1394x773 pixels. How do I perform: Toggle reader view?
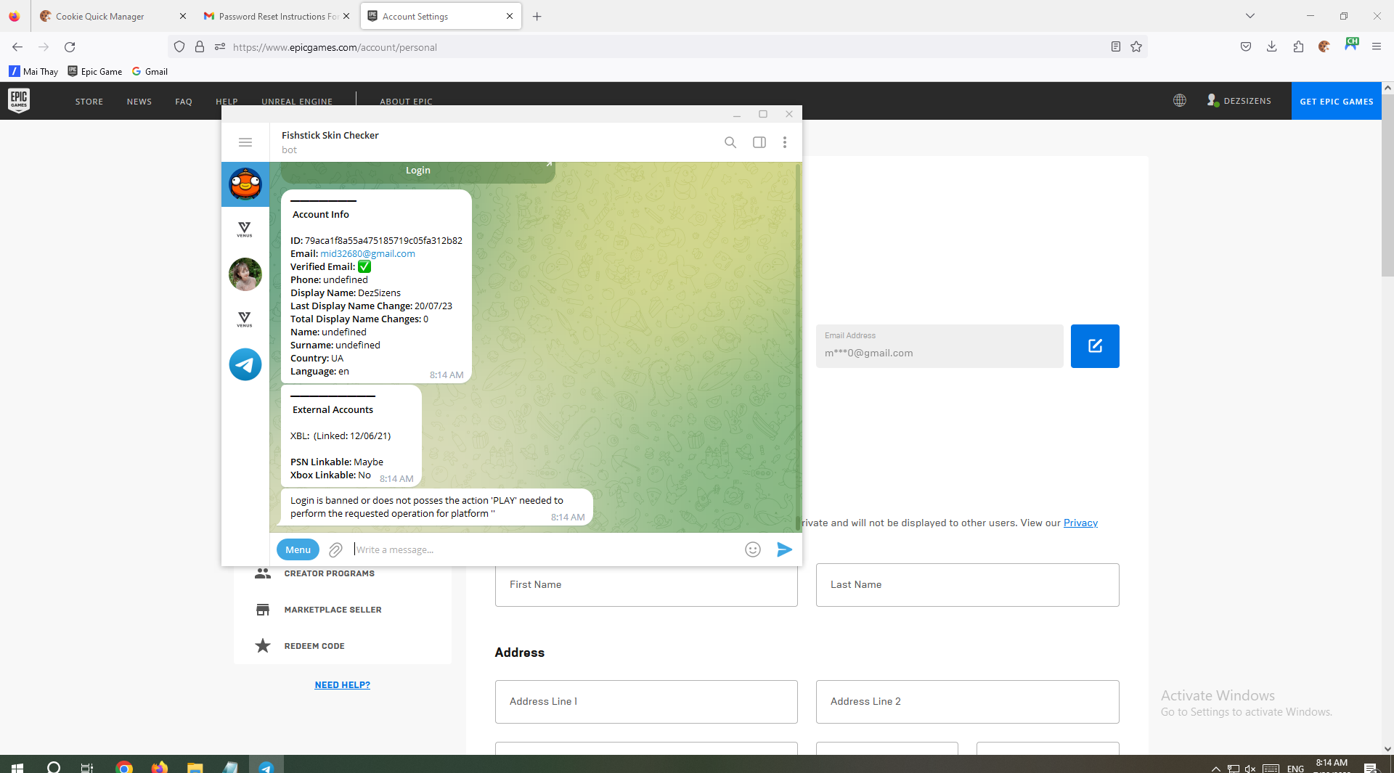[1116, 47]
